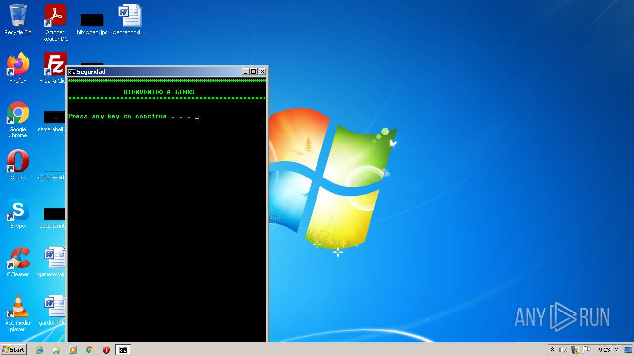This screenshot has height=356, width=634.
Task: Open Internet Explorer in the taskbar
Action: coord(39,350)
